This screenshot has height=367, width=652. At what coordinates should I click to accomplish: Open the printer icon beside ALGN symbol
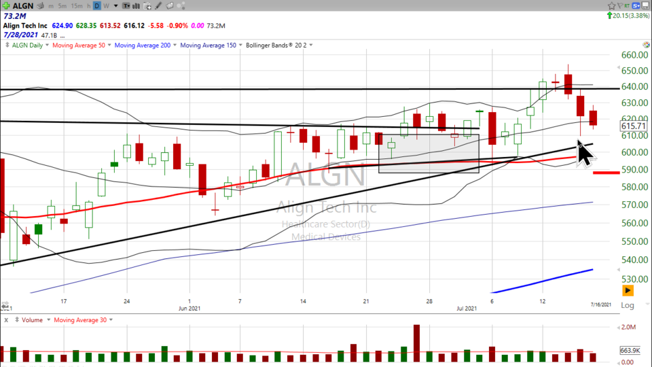click(40, 6)
